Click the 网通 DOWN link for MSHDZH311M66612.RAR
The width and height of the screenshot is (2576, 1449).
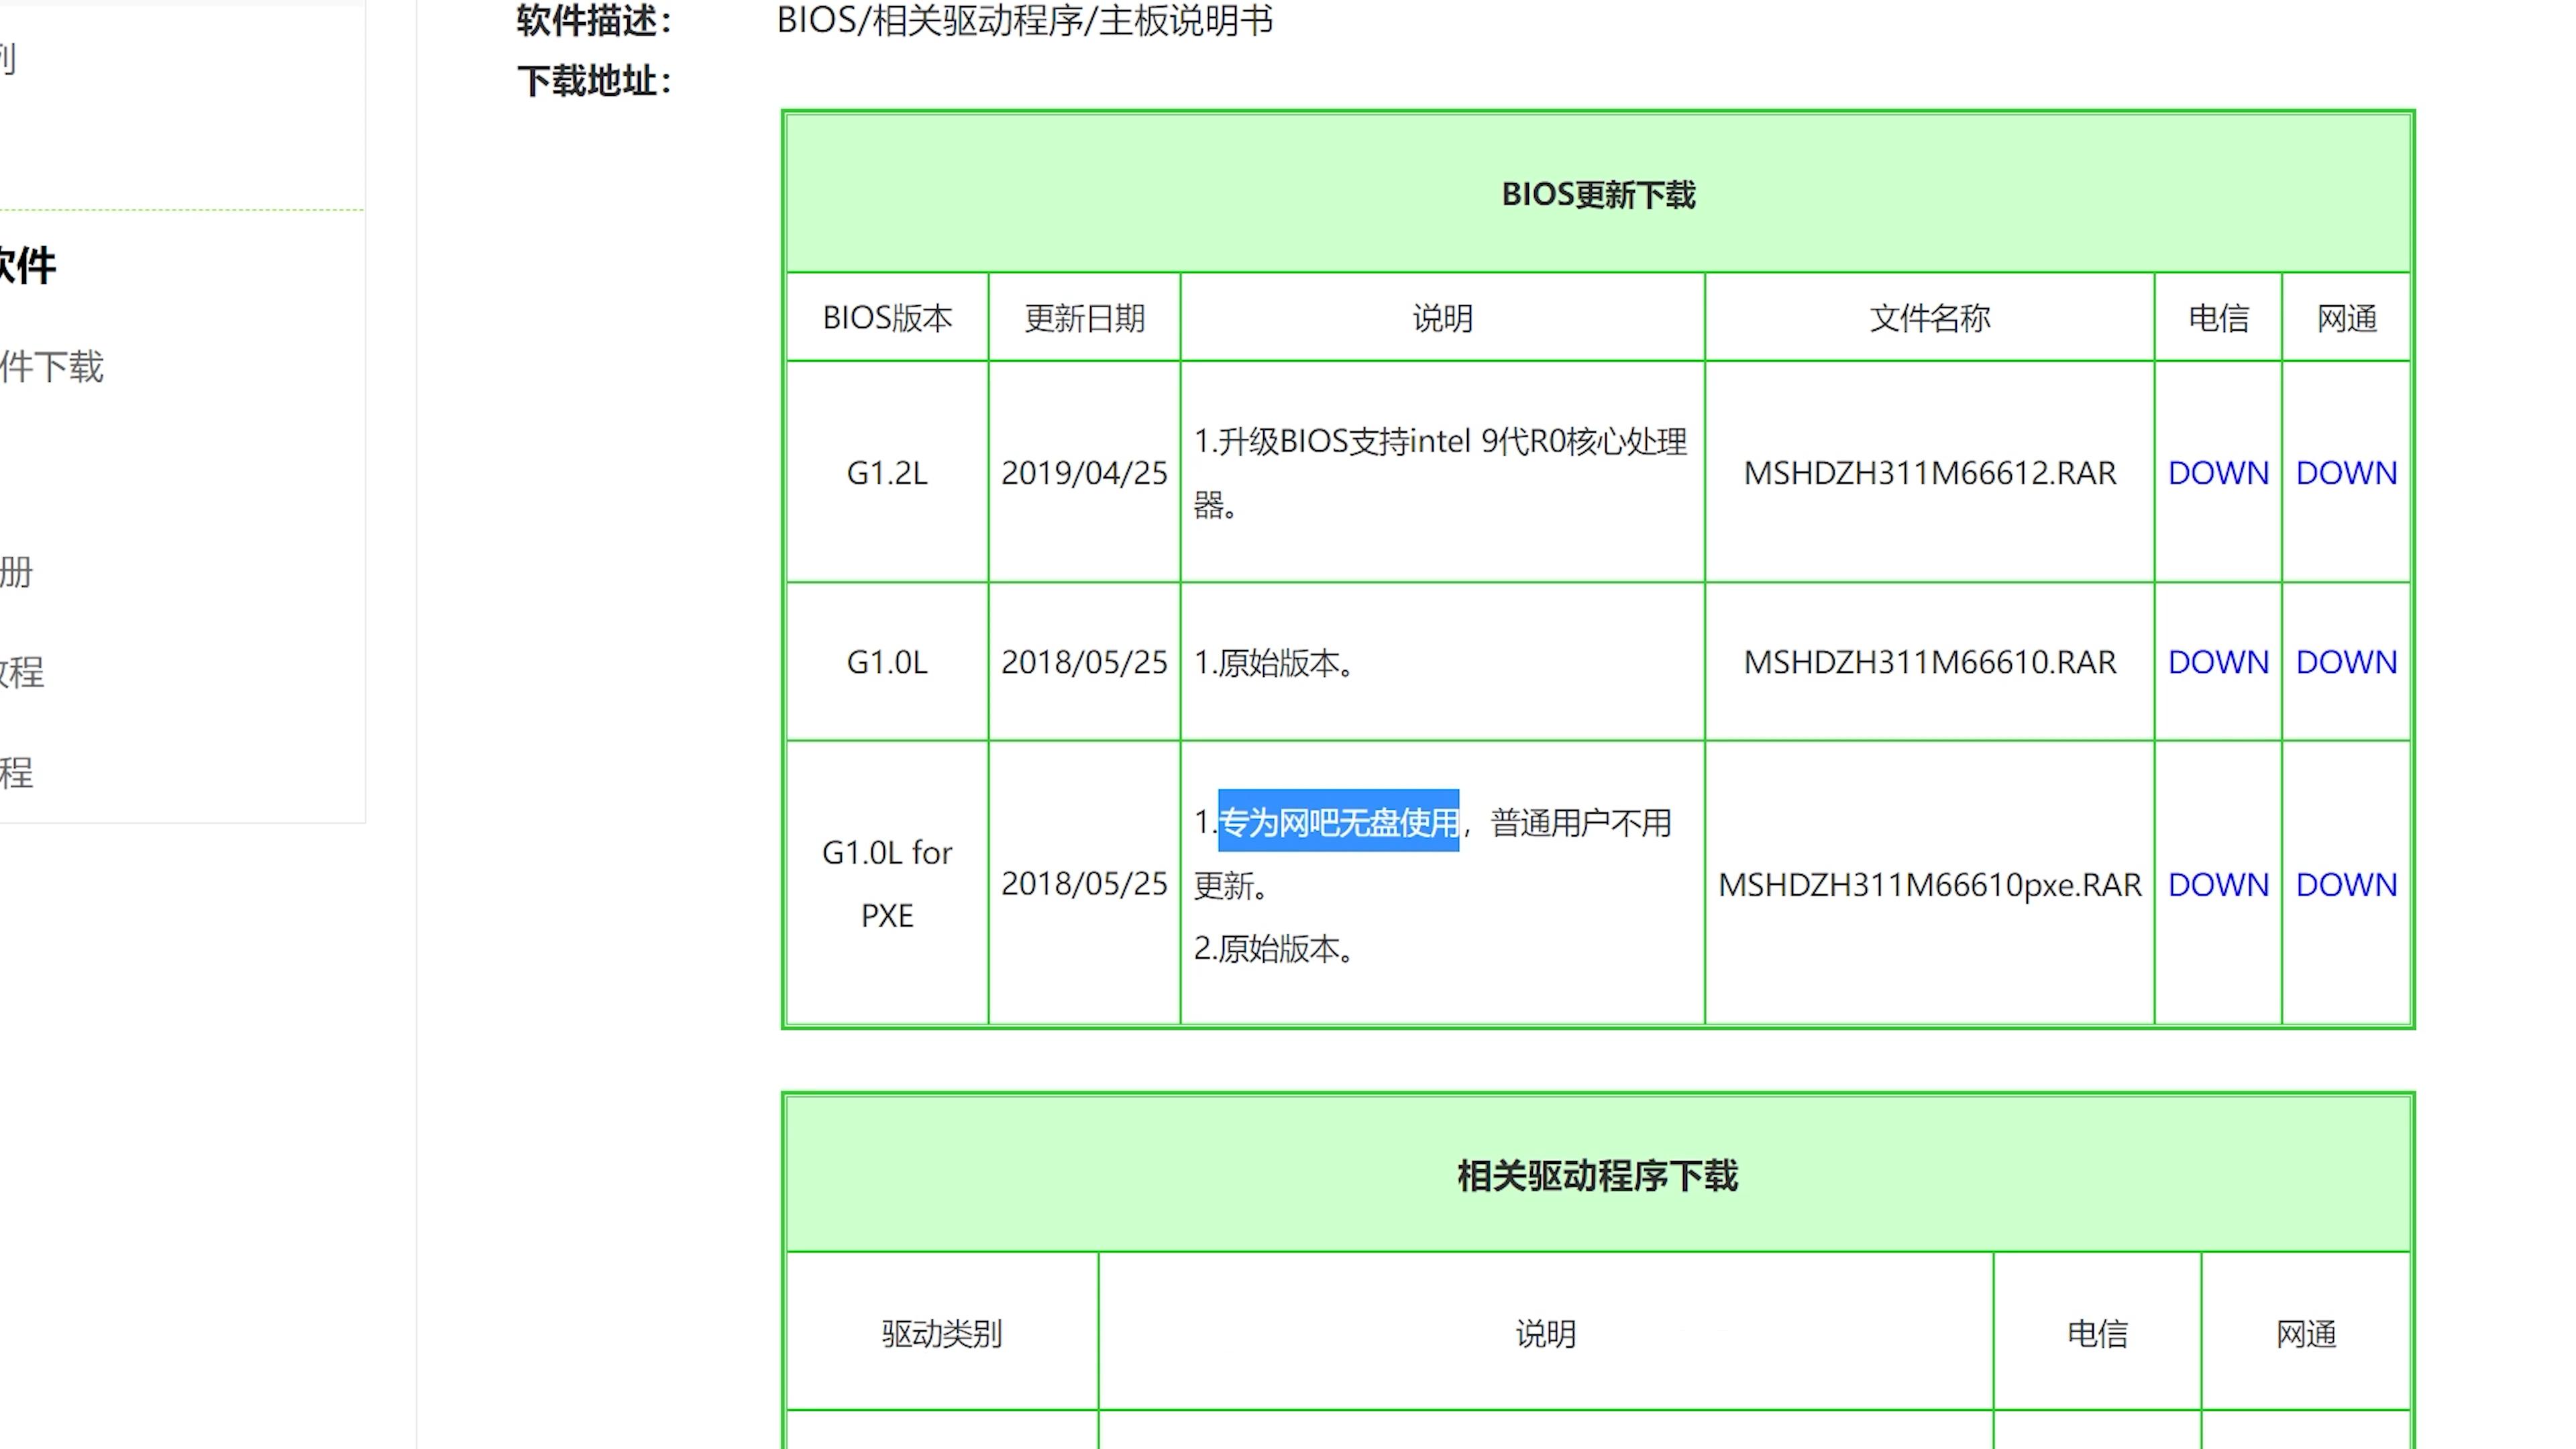2345,472
